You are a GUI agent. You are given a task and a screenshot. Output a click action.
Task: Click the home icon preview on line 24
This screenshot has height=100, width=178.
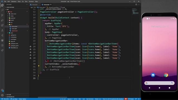(x=30, y=46)
